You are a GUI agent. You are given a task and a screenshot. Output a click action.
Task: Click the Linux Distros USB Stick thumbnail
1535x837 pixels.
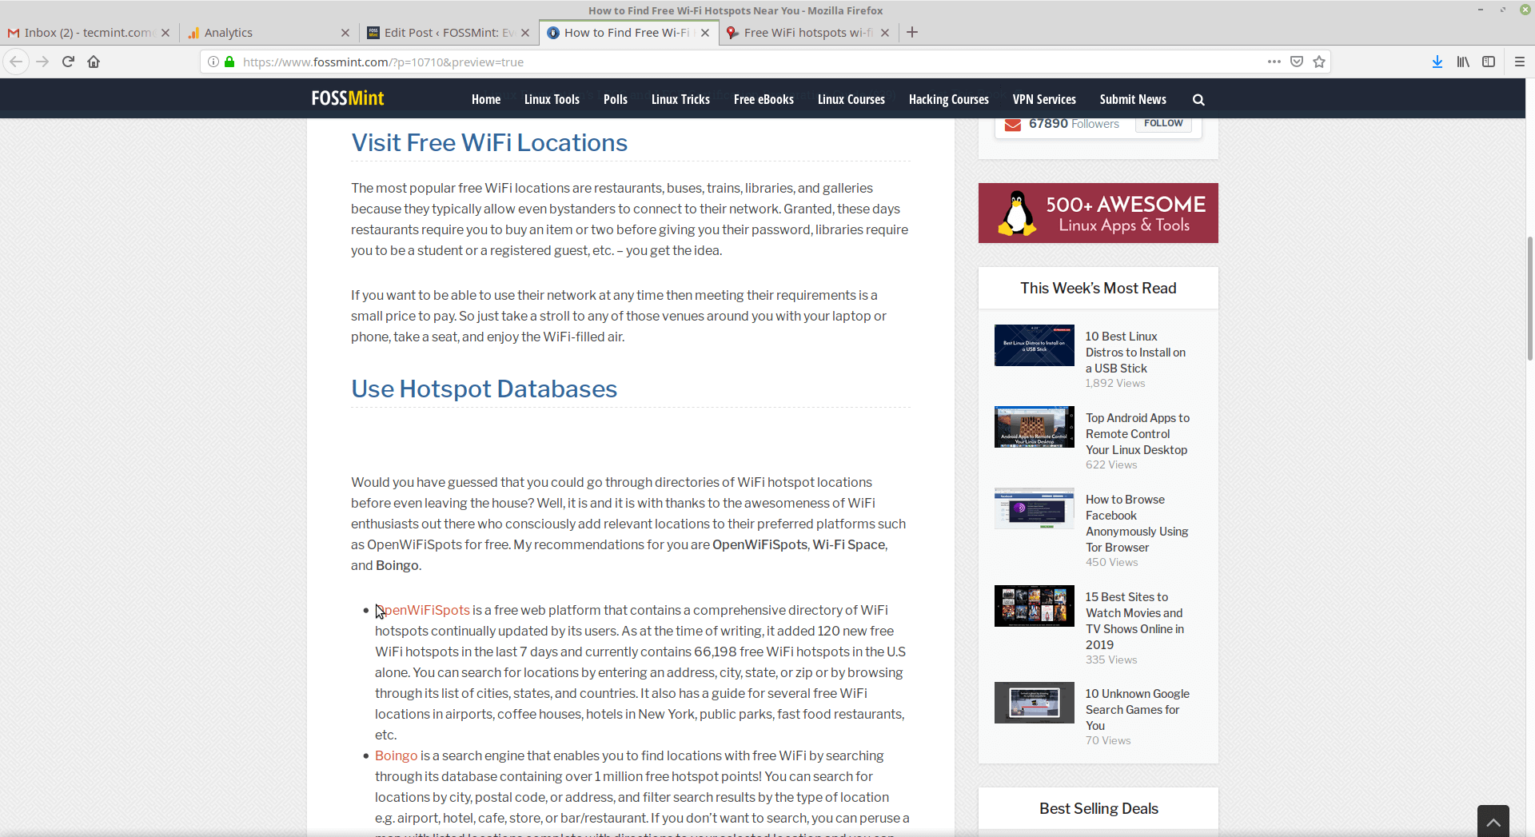pos(1035,345)
